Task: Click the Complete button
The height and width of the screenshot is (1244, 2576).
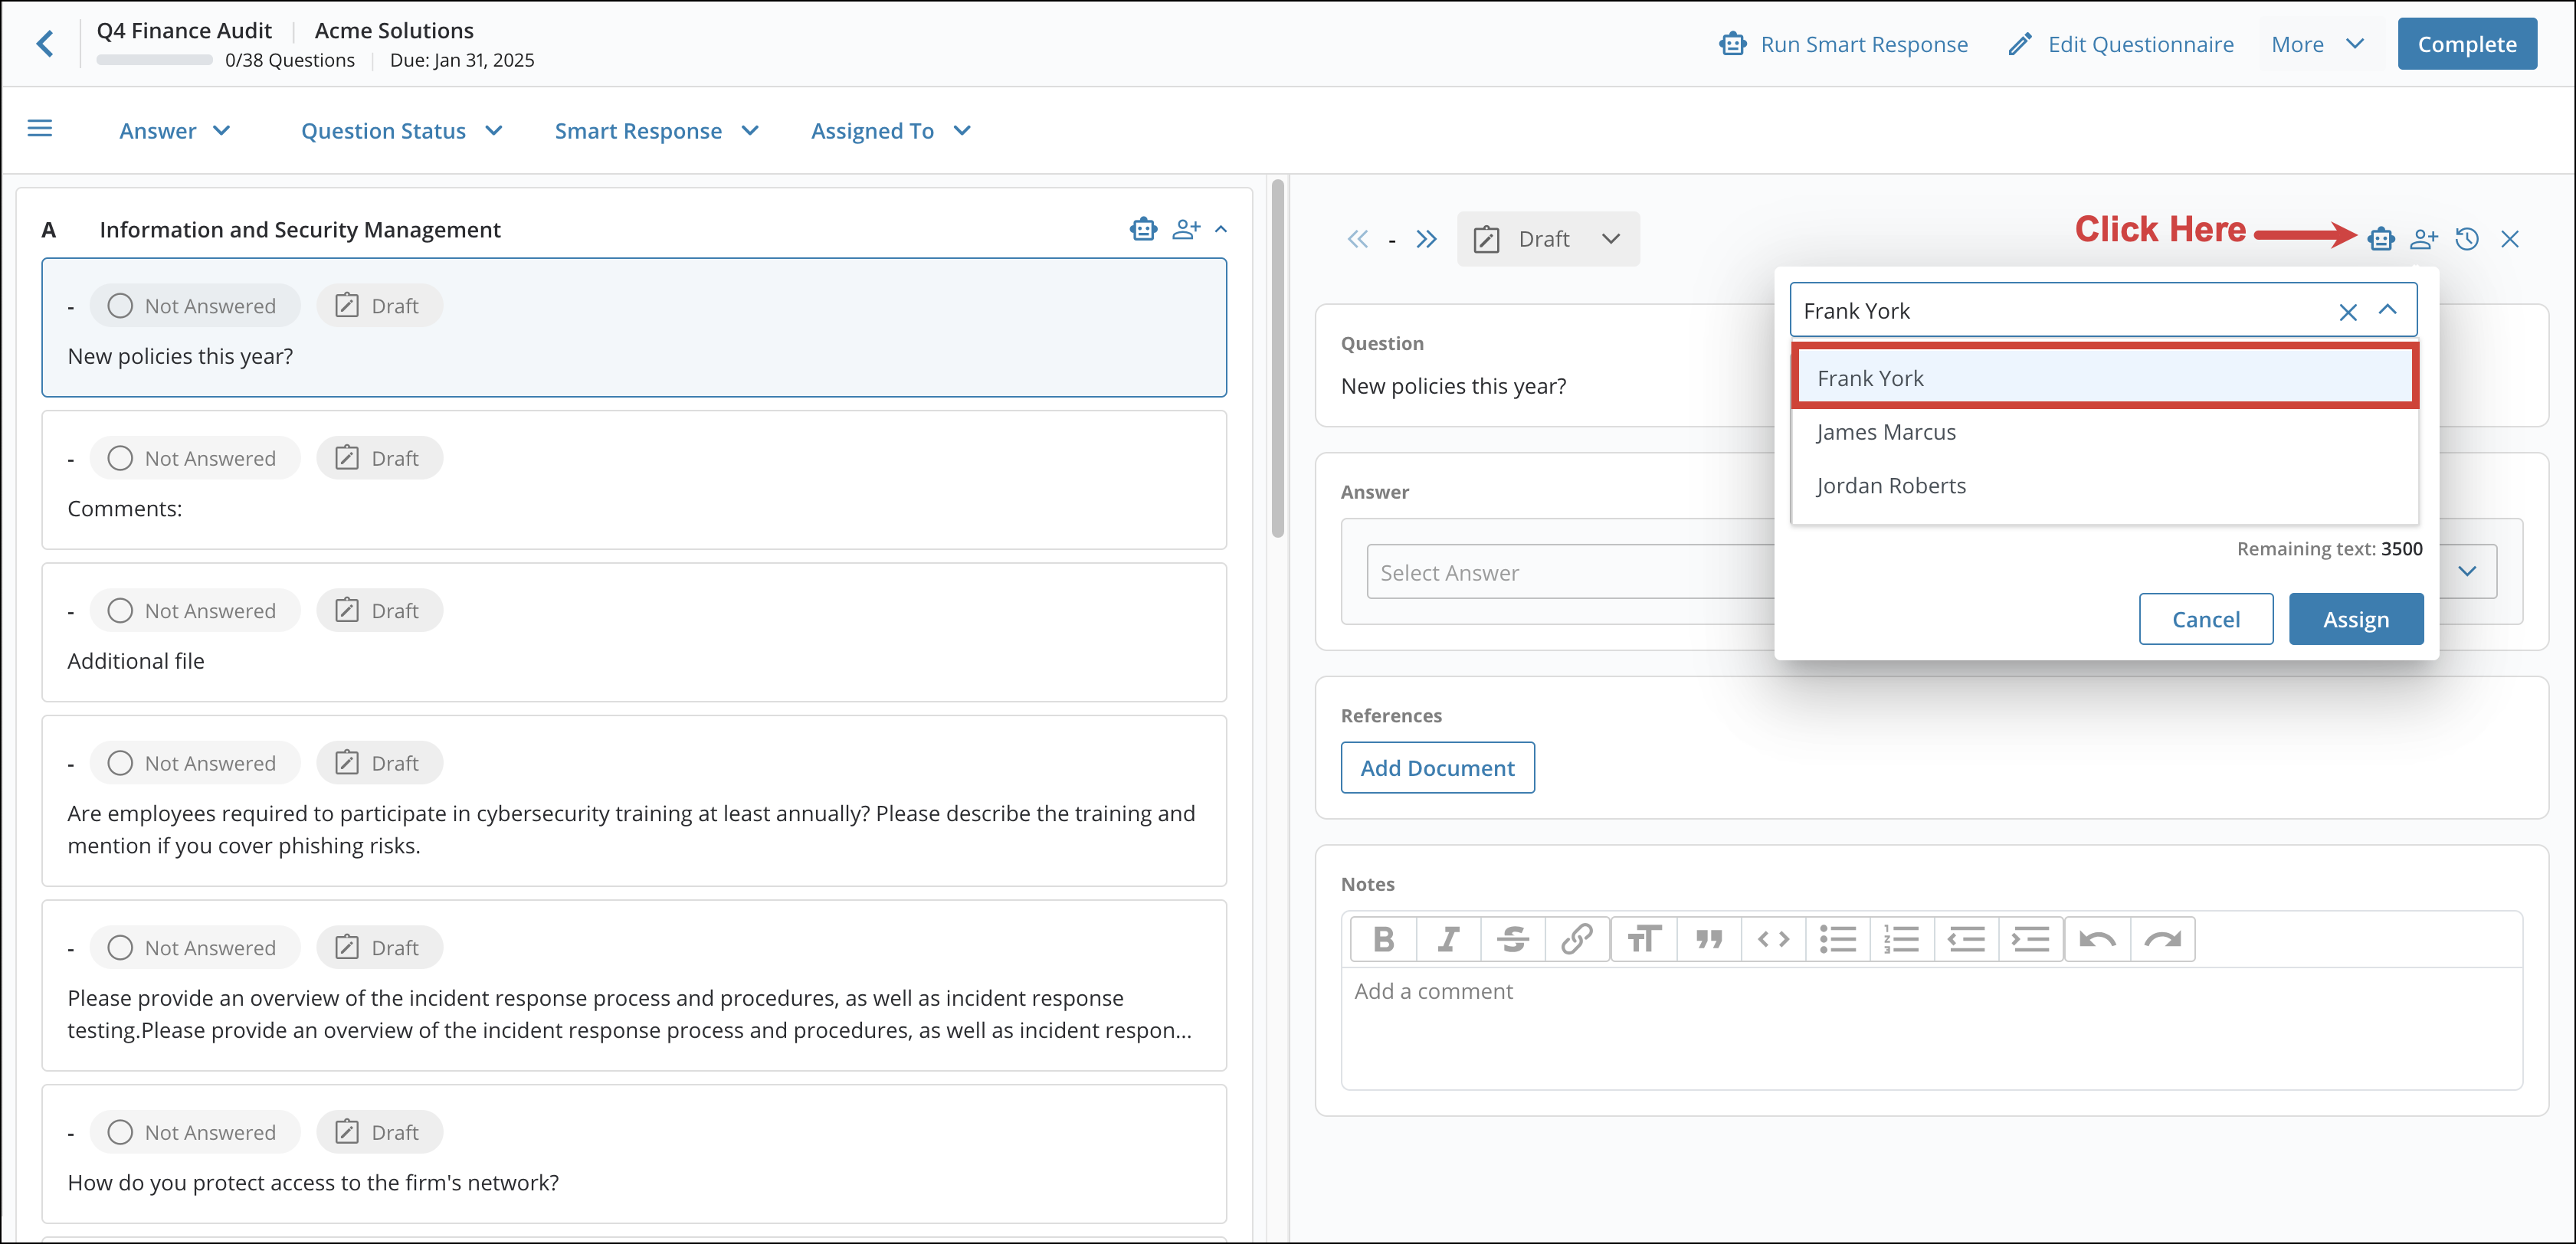Action: coord(2466,44)
